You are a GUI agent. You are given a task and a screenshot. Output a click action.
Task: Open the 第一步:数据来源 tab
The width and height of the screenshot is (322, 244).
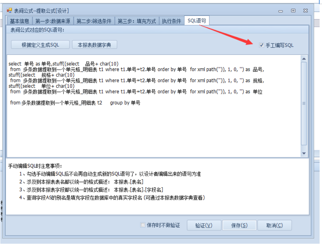pos(53,21)
